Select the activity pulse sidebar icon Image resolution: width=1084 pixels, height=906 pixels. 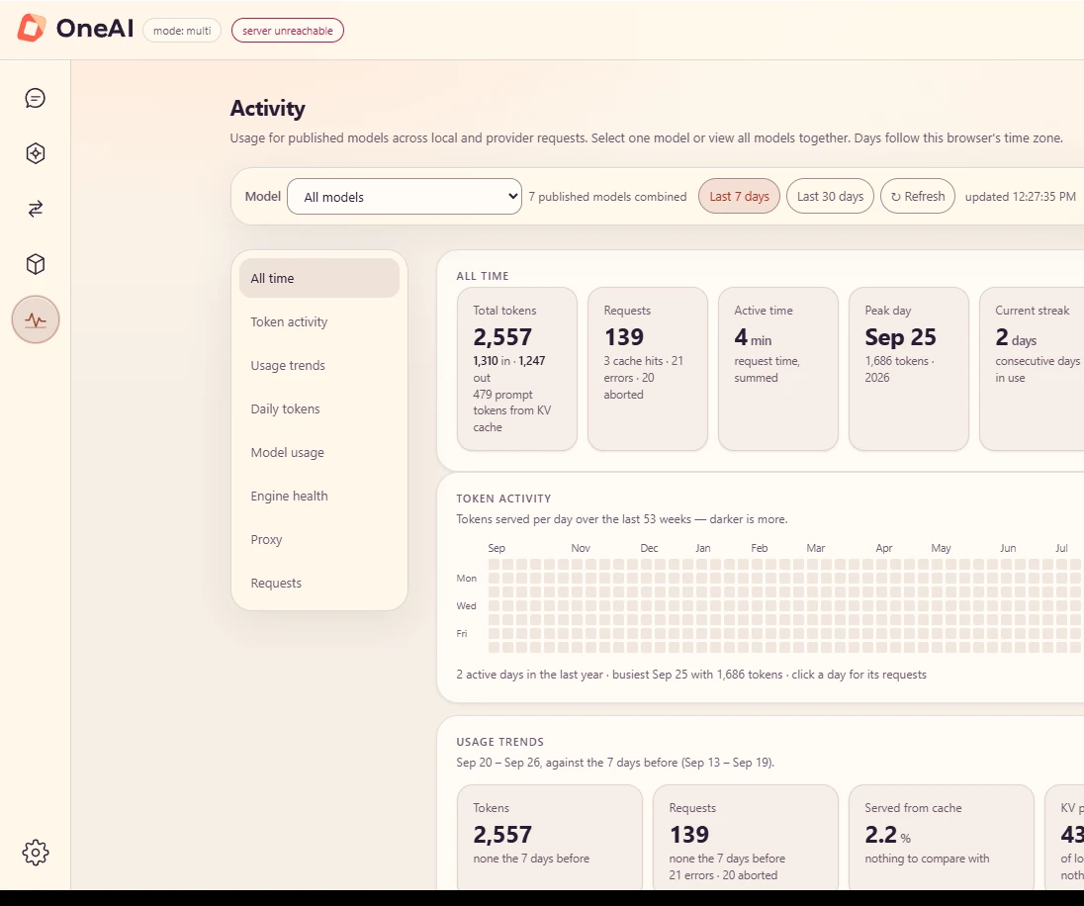click(36, 319)
